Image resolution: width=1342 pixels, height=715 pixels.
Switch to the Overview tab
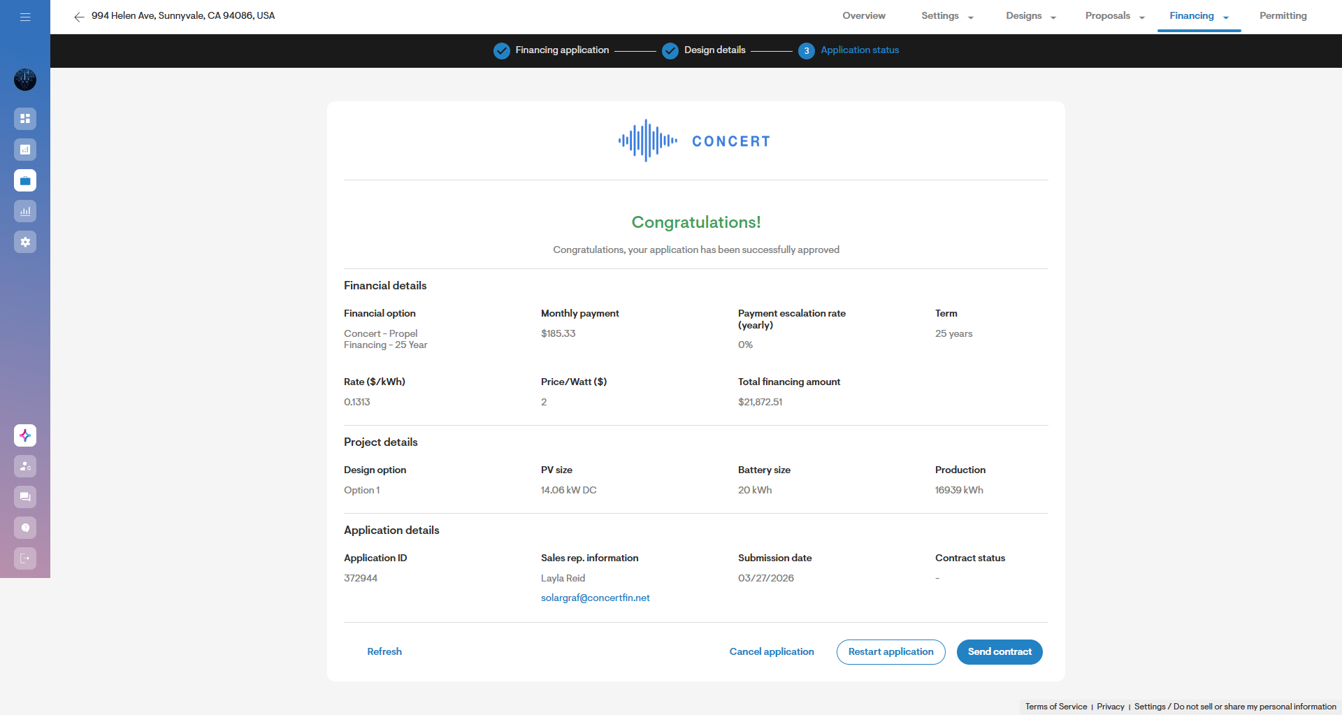pyautogui.click(x=864, y=16)
